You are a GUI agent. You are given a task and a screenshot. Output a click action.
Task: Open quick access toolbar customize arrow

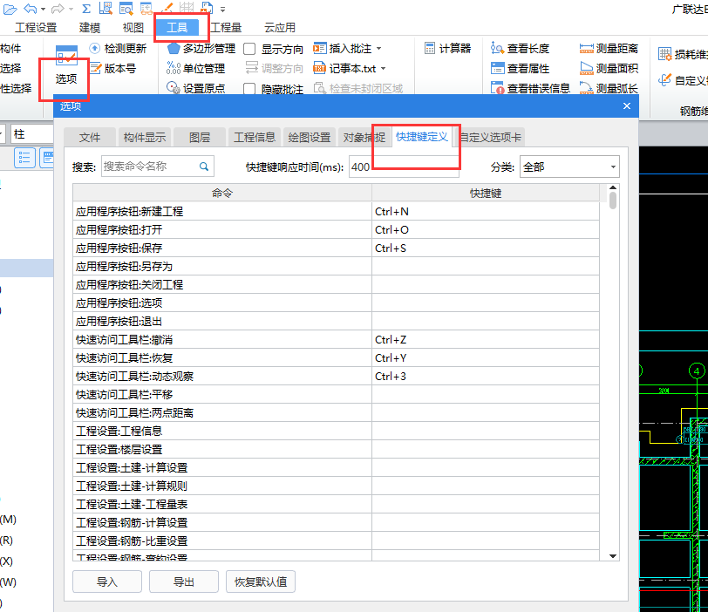(222, 9)
